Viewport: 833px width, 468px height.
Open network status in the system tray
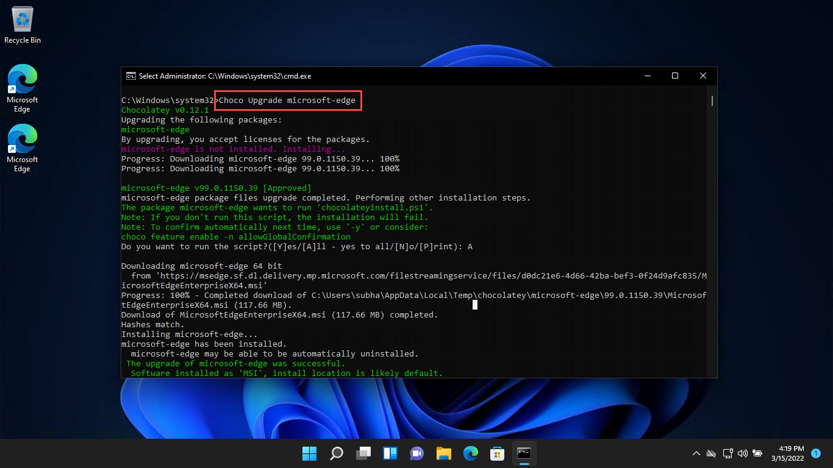pos(727,453)
